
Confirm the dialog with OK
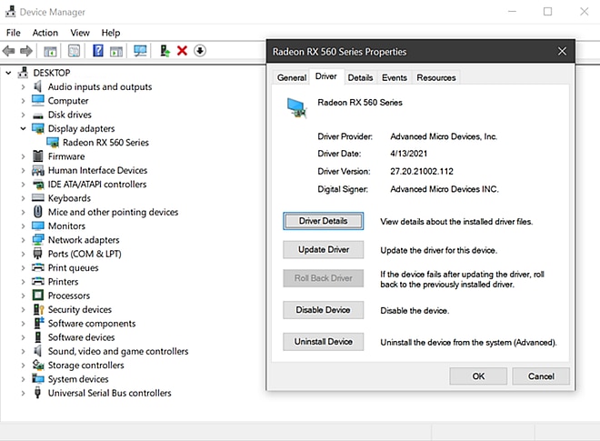tap(478, 376)
